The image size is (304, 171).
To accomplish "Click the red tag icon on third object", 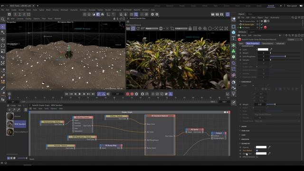I will click(x=265, y=28).
